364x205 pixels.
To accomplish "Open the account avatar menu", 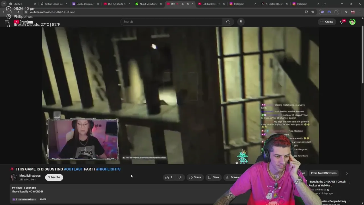I will 352,22.
